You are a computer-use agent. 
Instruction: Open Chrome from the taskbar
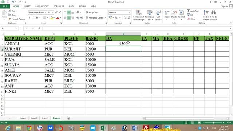pyautogui.click(x=29, y=128)
